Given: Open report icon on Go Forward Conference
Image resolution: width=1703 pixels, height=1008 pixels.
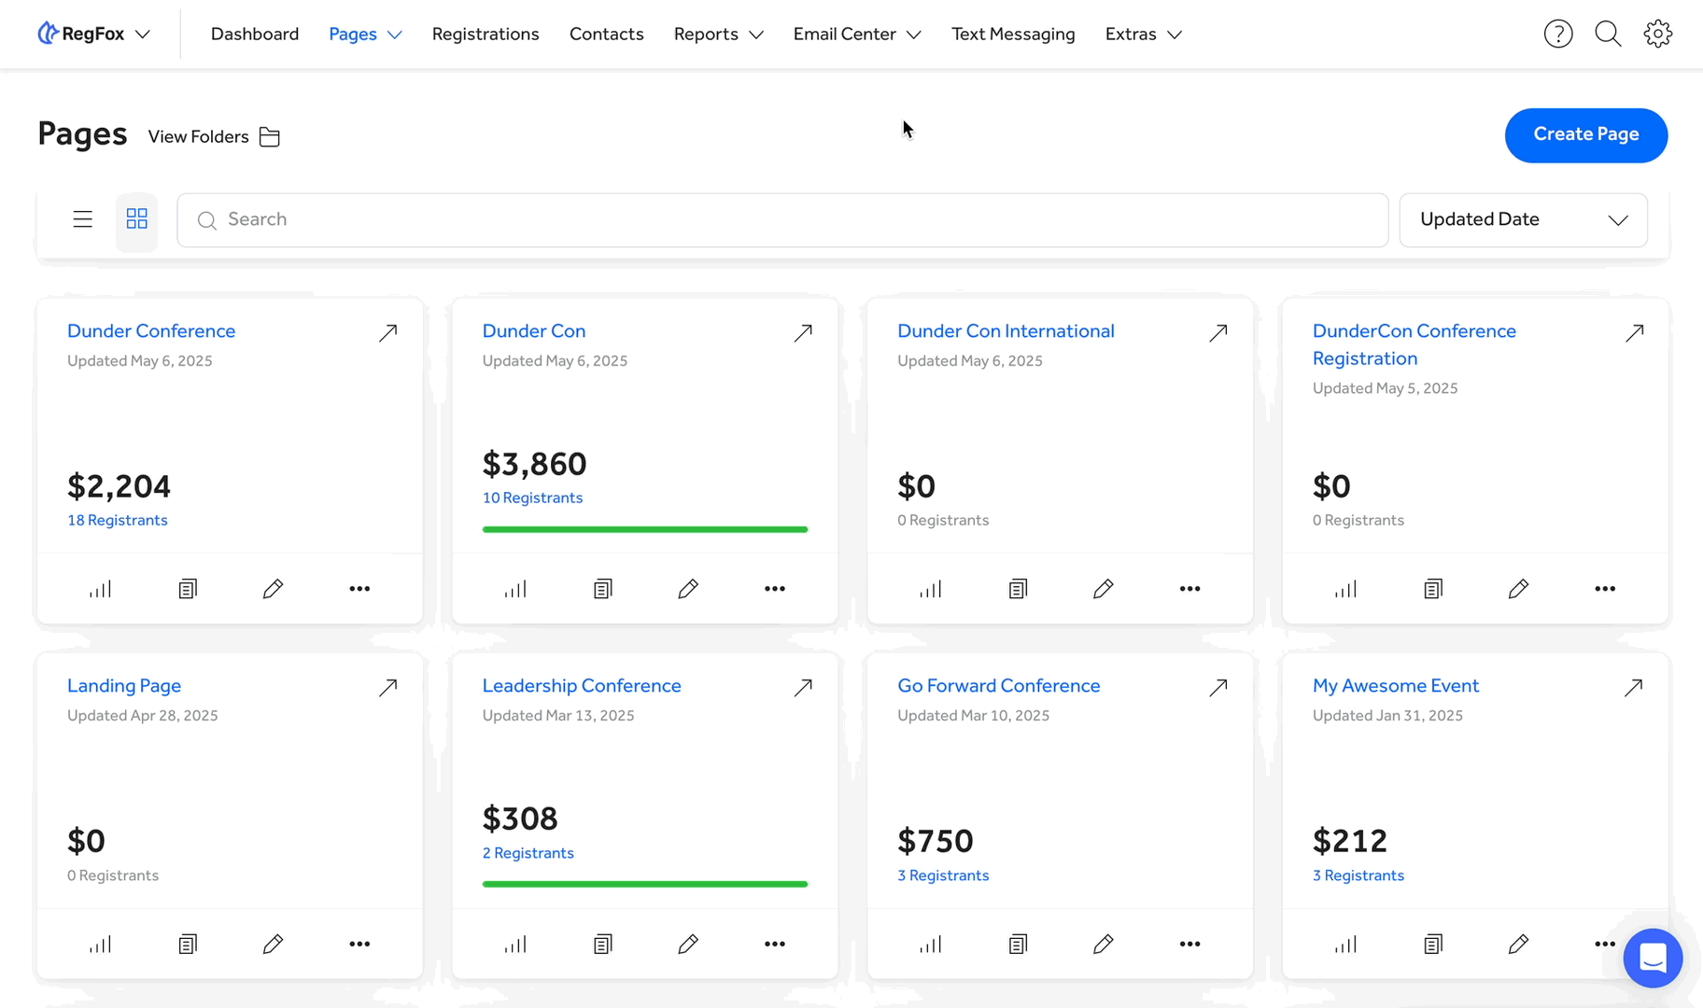Looking at the screenshot, I should coord(1018,945).
